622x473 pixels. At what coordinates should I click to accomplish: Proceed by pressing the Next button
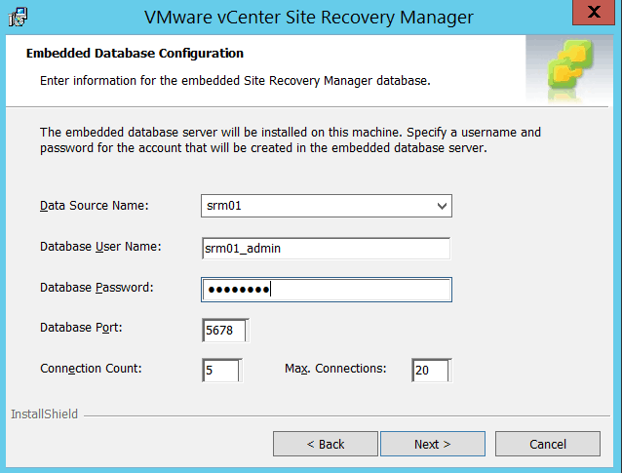432,444
